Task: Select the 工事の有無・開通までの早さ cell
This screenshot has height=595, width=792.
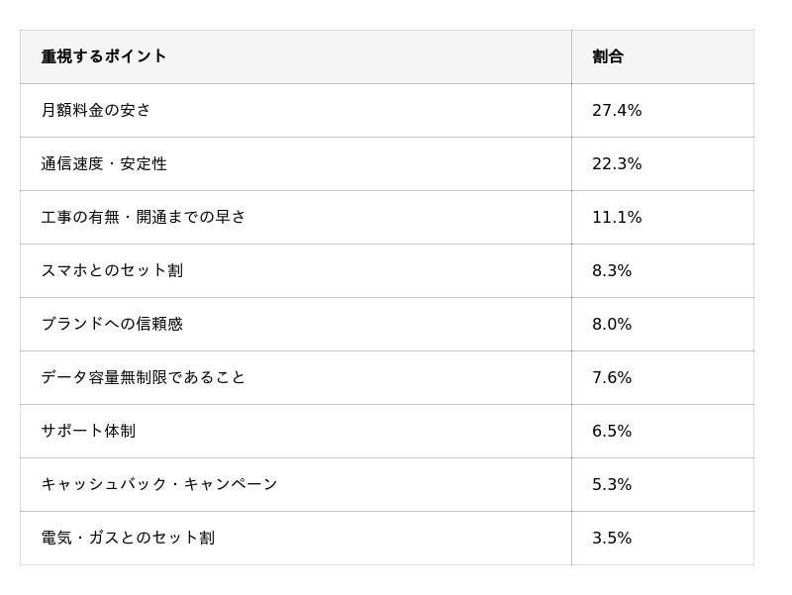Action: pos(296,217)
